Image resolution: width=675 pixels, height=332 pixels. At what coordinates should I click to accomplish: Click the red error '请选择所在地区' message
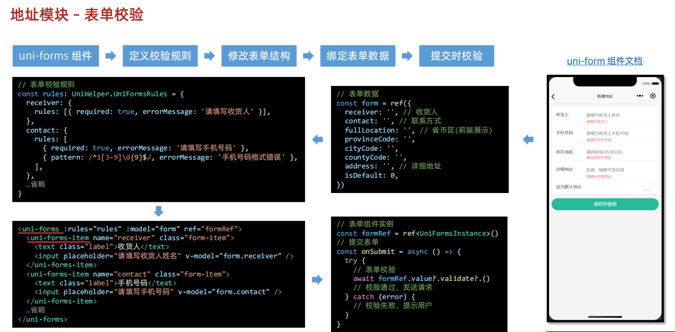598,158
